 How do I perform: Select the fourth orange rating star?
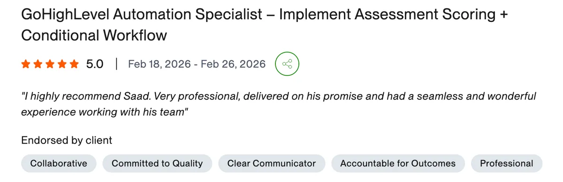(x=62, y=64)
